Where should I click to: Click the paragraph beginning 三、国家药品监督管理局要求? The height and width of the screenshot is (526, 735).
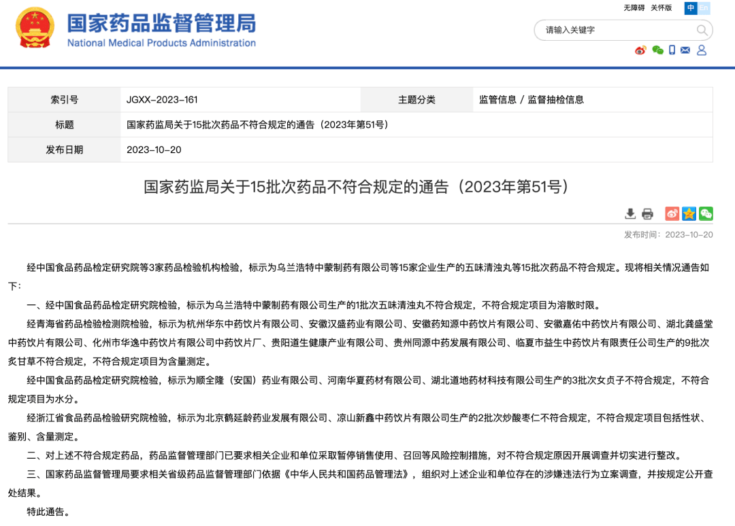(x=361, y=483)
